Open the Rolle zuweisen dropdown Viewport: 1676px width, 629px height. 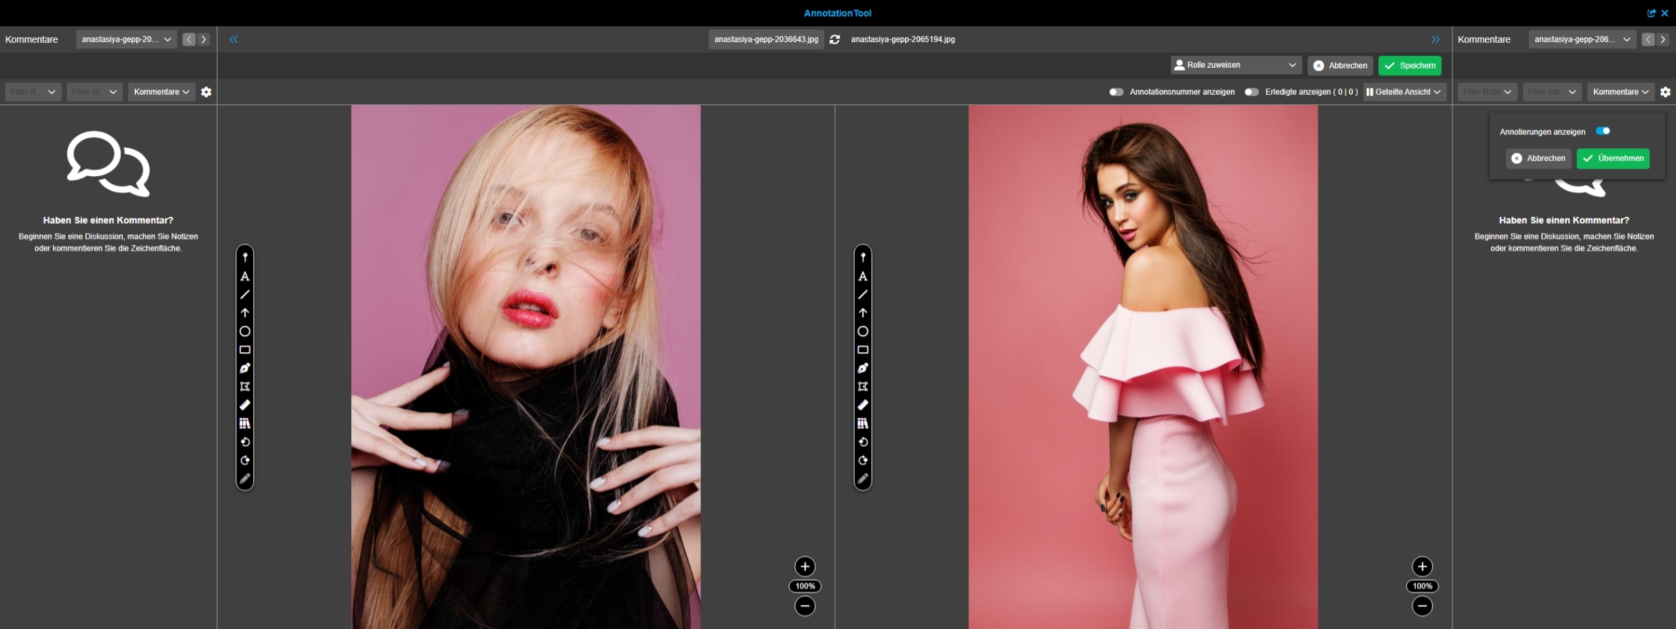1236,65
